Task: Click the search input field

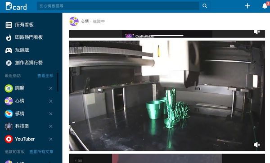Action: (x=118, y=6)
